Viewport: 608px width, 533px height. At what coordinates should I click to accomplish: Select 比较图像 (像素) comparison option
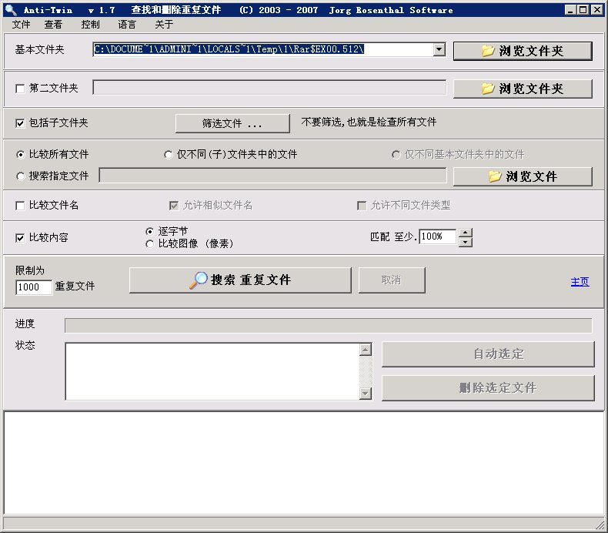click(x=149, y=244)
